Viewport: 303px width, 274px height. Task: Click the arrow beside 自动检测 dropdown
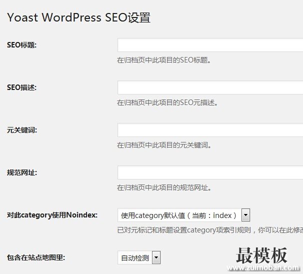coord(156,258)
